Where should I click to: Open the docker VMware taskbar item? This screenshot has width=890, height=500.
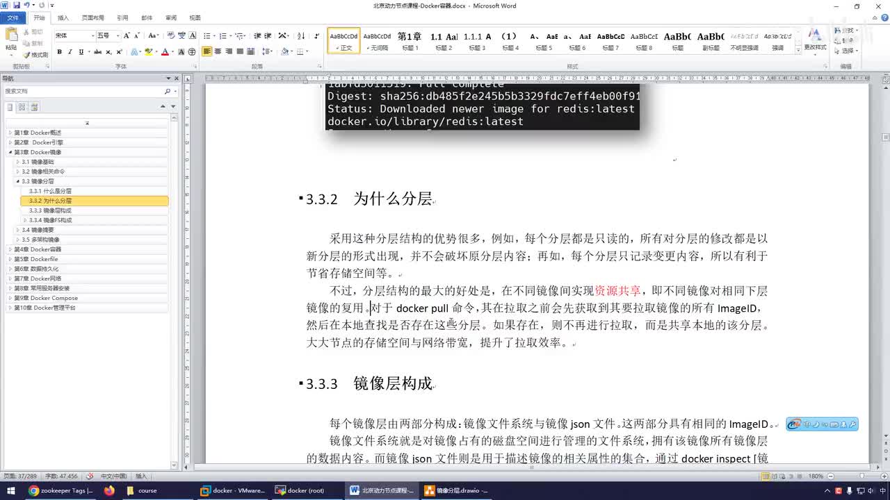(233, 490)
